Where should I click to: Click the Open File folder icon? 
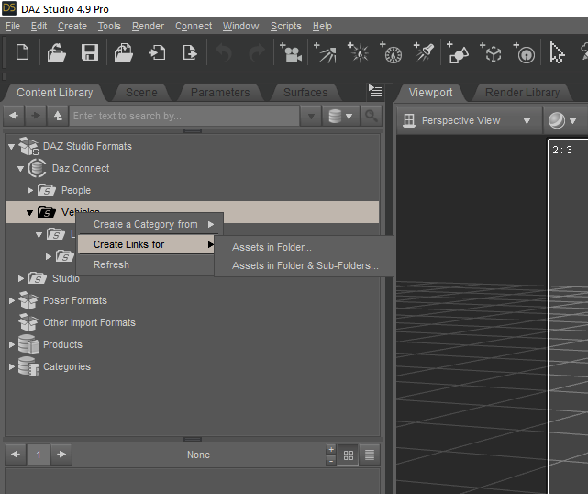click(56, 52)
